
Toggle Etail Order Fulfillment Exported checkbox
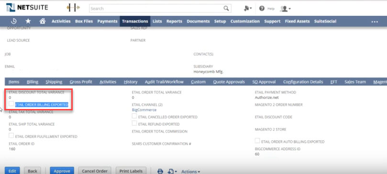coord(11,136)
